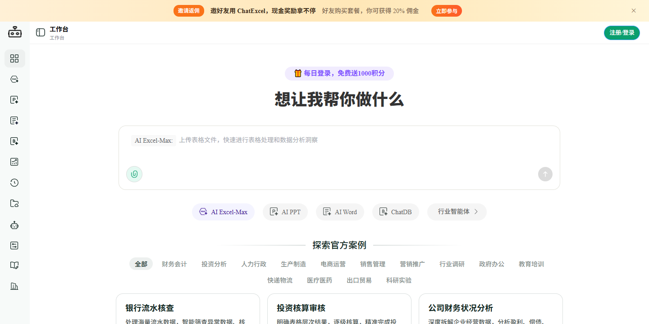Select the 投资分析 case category

click(x=214, y=264)
